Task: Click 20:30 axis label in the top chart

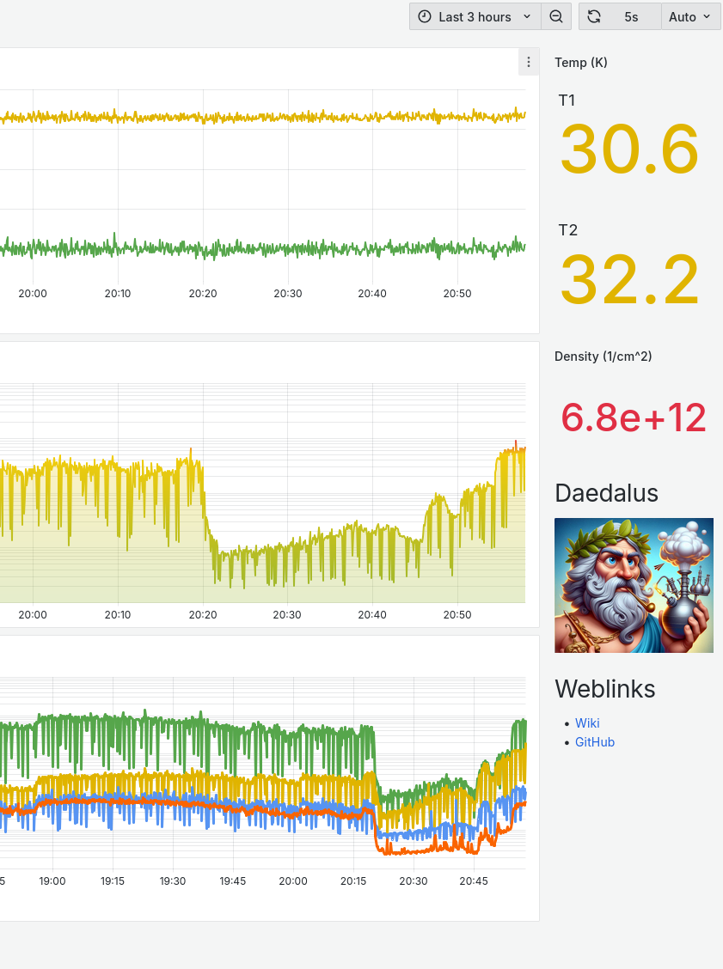Action: point(288,294)
